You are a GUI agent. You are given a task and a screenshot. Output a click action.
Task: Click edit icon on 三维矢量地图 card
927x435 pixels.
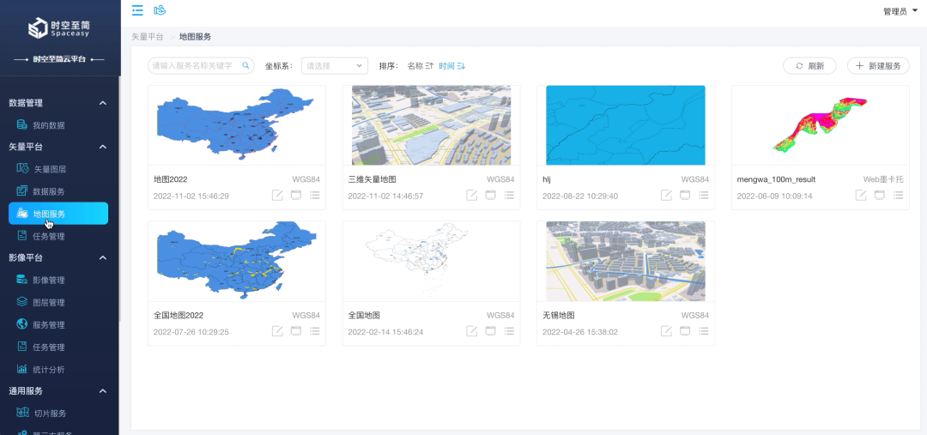tap(472, 195)
